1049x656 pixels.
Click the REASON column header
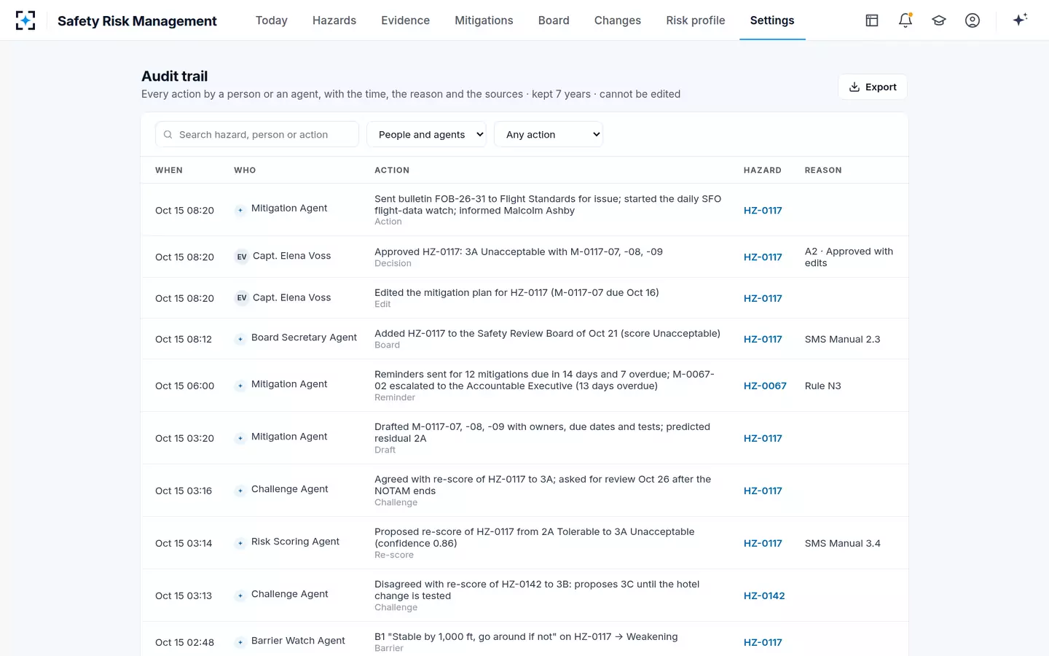[823, 170]
